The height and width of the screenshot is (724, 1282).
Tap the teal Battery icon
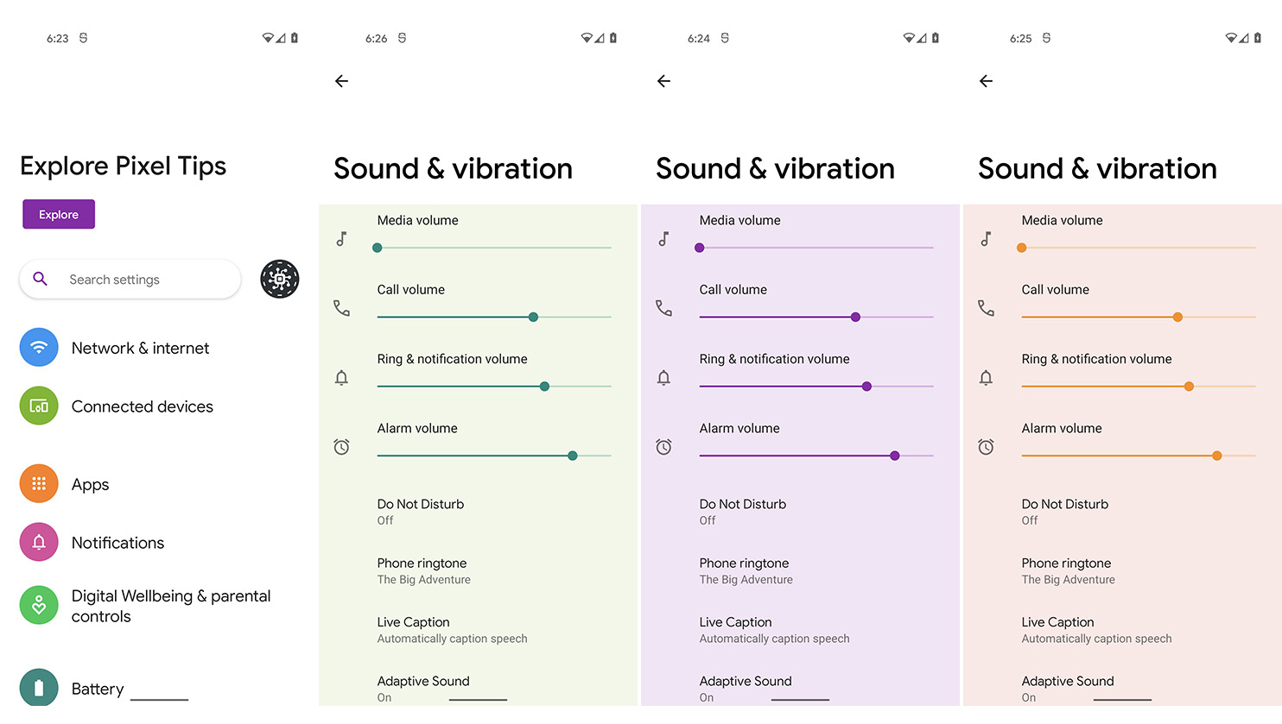click(x=39, y=688)
